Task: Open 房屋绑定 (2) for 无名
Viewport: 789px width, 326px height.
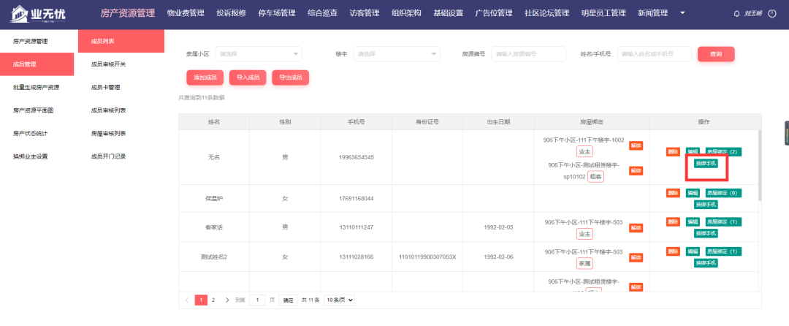Action: pyautogui.click(x=723, y=151)
